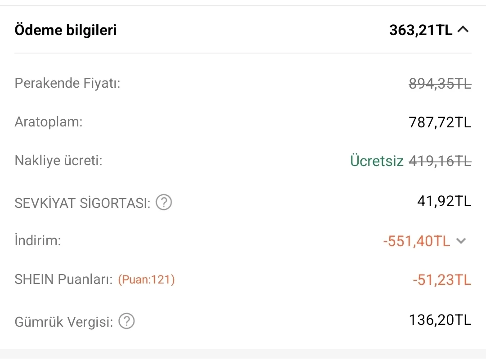Click the crossed-out 894,35TL retail price
The width and height of the screenshot is (486, 360).
pos(440,84)
